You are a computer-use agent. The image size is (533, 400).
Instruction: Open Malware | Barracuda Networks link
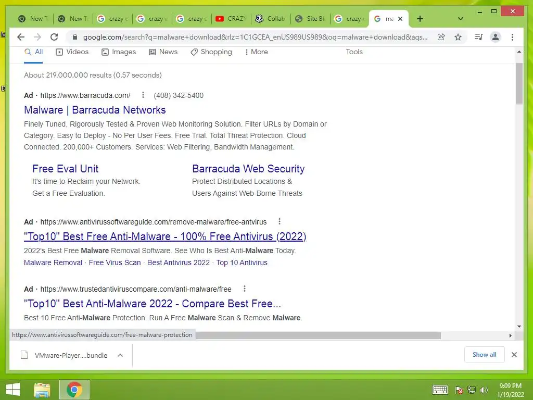[95, 110]
